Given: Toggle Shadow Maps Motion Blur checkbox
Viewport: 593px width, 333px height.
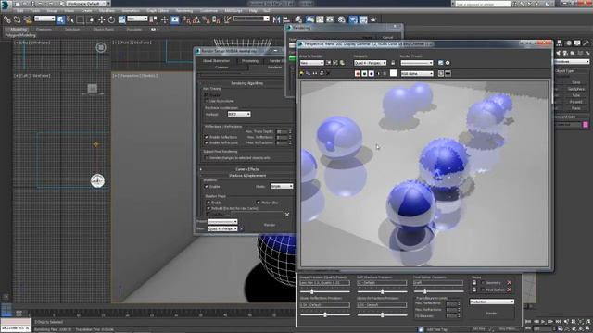Looking at the screenshot, I should point(259,203).
